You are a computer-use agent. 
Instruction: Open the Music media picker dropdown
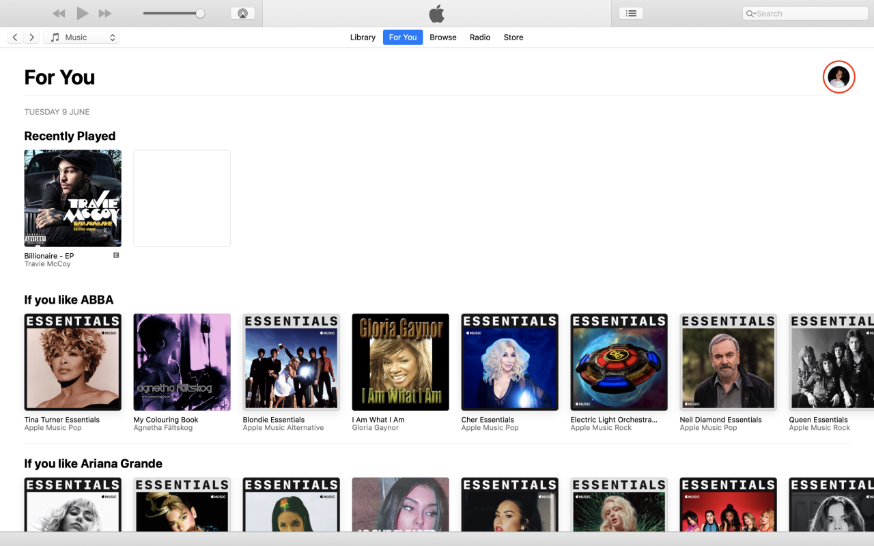[x=81, y=38]
